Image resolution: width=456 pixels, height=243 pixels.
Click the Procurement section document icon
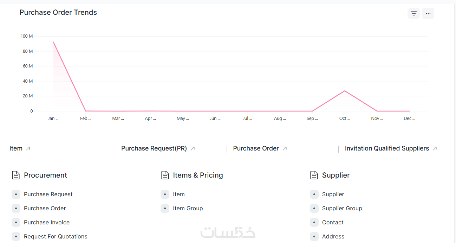click(x=16, y=175)
